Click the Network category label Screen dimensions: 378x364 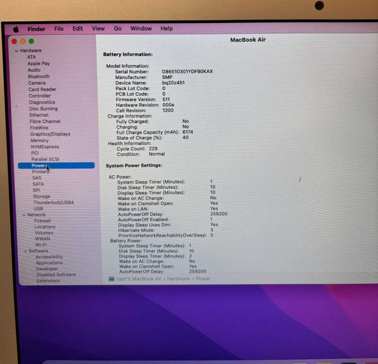point(36,214)
